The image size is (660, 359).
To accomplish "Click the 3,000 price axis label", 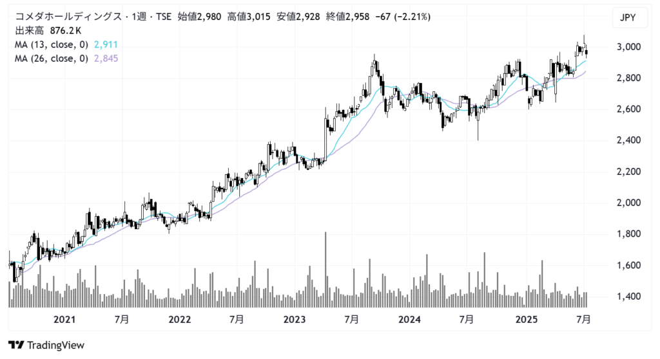I will tap(629, 47).
